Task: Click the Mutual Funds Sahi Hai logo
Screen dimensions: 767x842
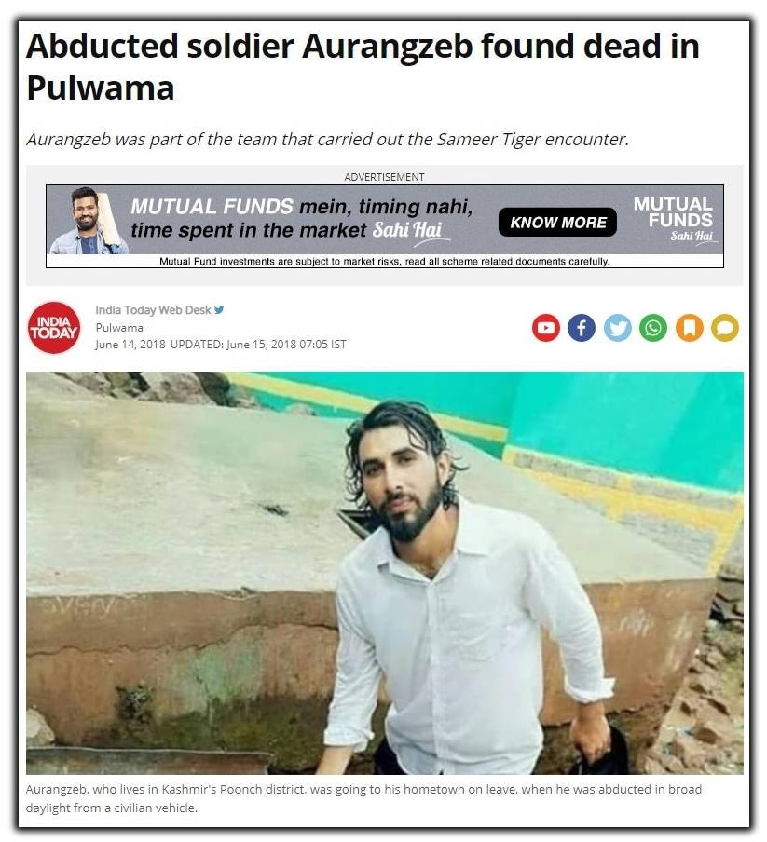Action: pos(675,220)
